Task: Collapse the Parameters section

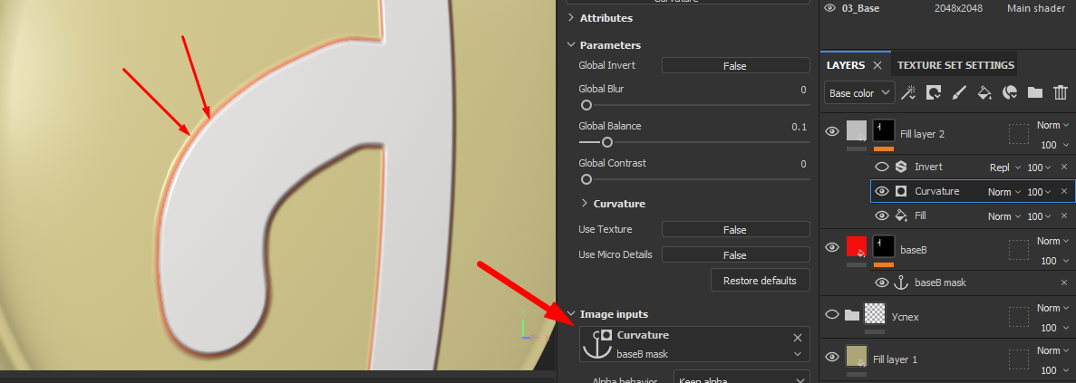Action: (571, 45)
